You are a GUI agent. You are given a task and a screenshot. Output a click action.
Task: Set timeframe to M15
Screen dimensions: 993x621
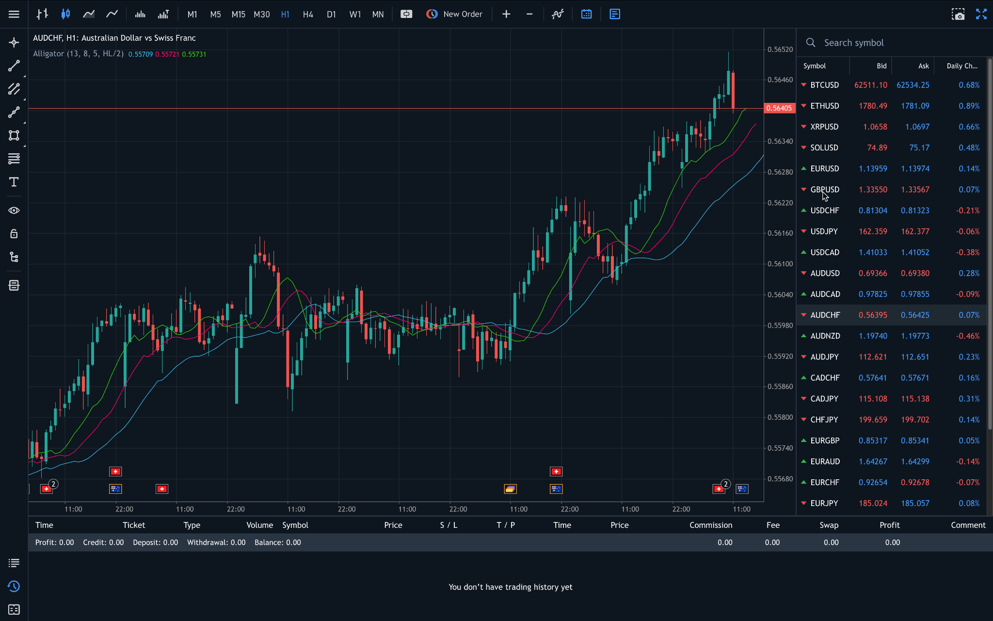click(238, 14)
